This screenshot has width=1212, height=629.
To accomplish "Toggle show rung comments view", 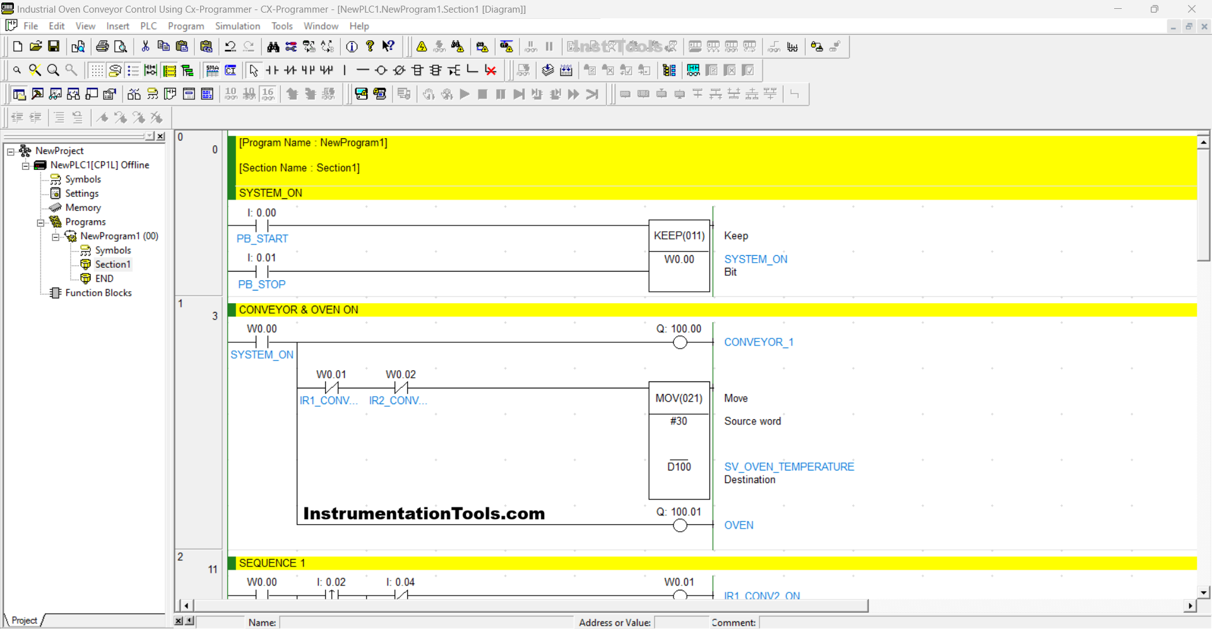I will coord(169,70).
